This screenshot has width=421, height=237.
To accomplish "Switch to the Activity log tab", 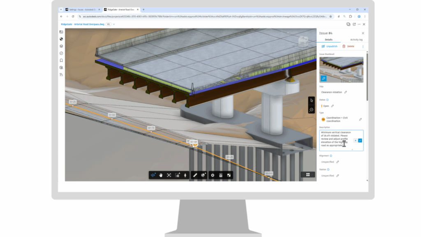I will click(x=356, y=39).
